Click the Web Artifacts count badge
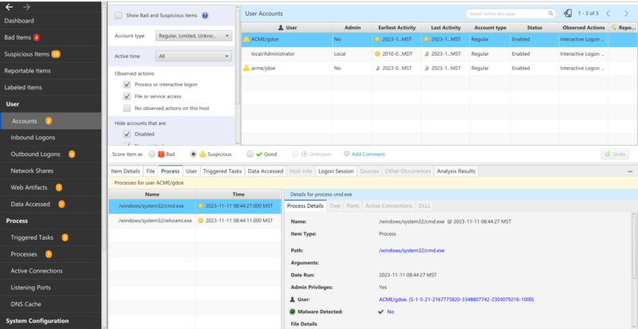 [58, 187]
